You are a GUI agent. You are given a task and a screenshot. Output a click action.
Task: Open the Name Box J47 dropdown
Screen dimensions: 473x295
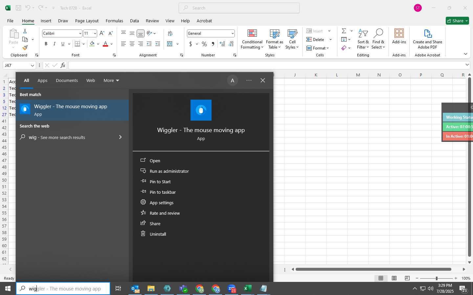pos(32,66)
